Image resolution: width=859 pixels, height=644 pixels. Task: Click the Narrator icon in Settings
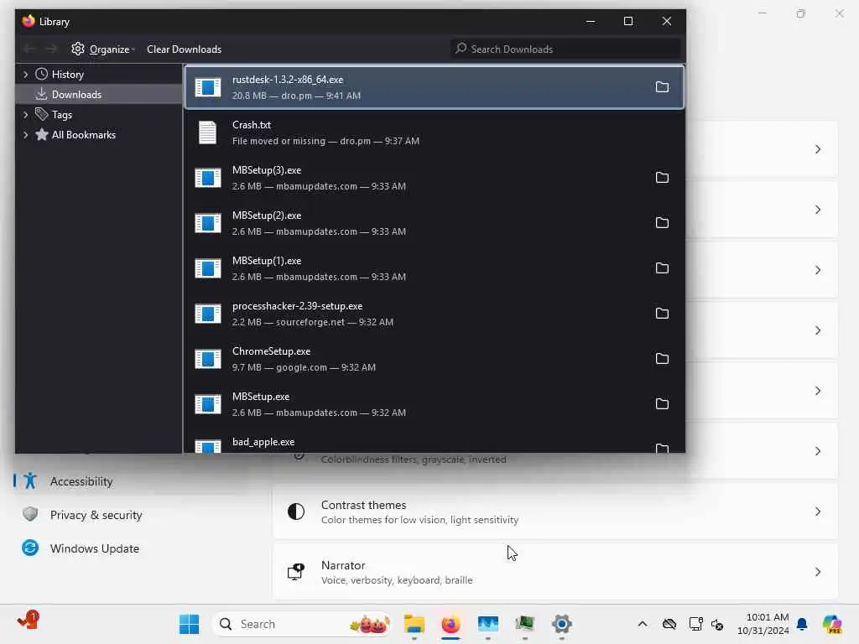296,572
